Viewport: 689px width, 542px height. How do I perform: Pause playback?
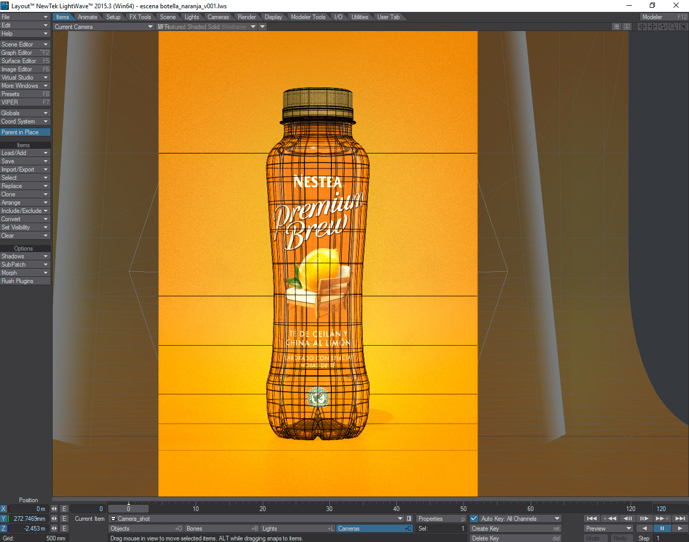coord(662,529)
